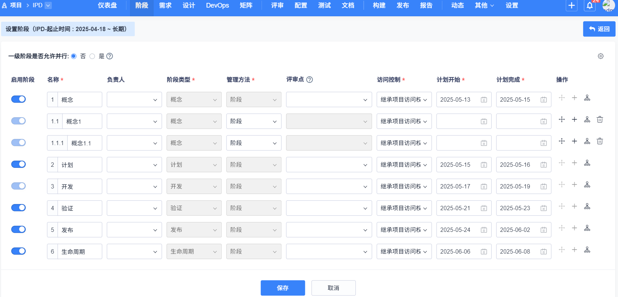Open the hierarchy icon for 计划 row
The image size is (618, 297).
tap(587, 163)
